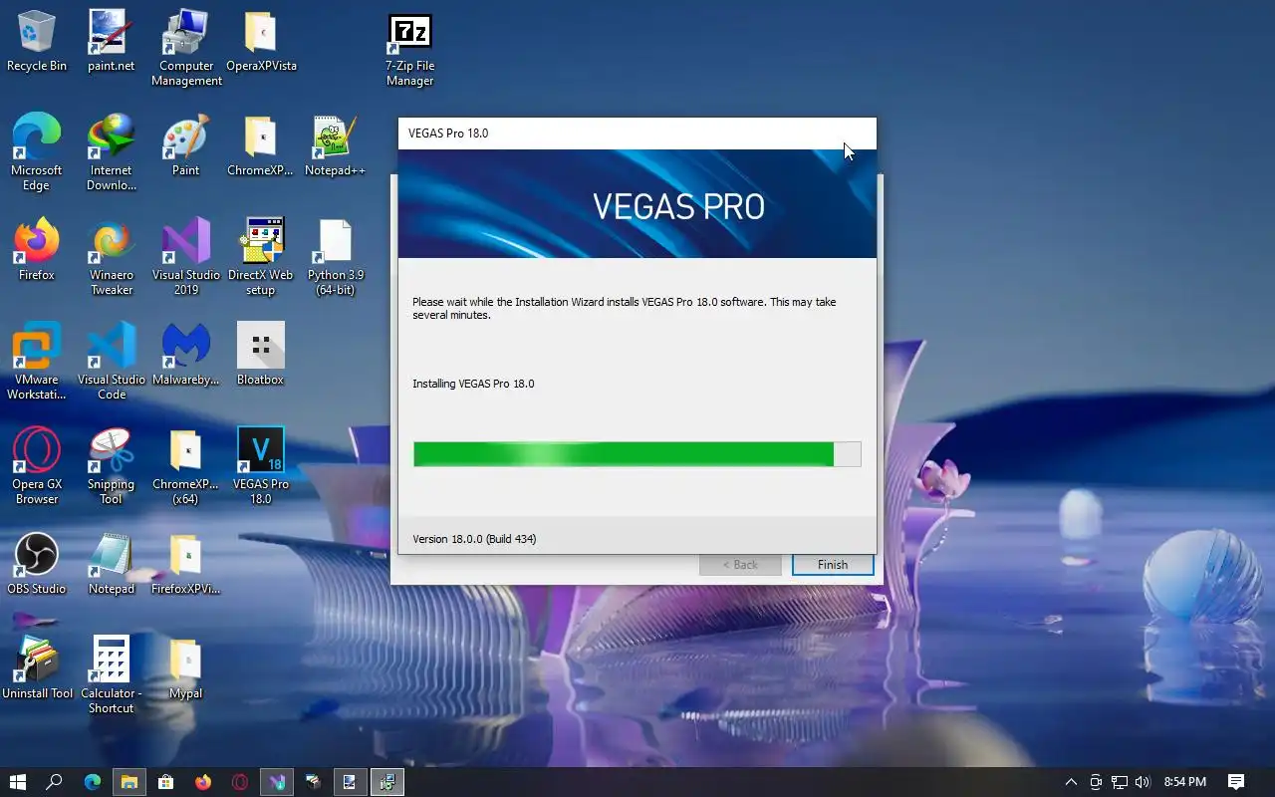Screen dimensions: 1275x797
Task: Select the Paint desktop shortcut
Action: [x=186, y=145]
